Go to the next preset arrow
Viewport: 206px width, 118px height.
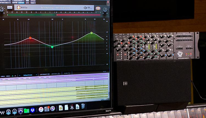pos(36,75)
